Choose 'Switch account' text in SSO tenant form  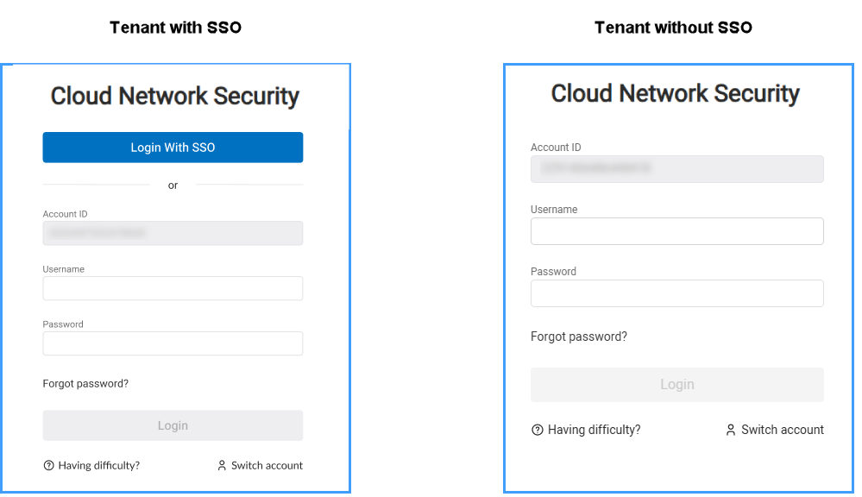click(267, 466)
